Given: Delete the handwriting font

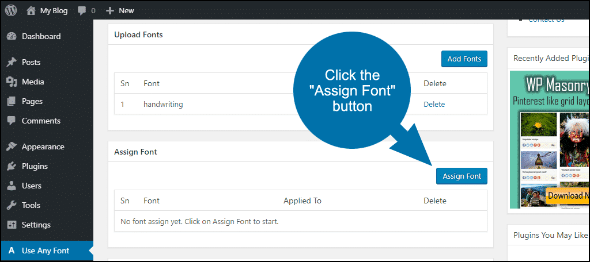Looking at the screenshot, I should [x=434, y=105].
